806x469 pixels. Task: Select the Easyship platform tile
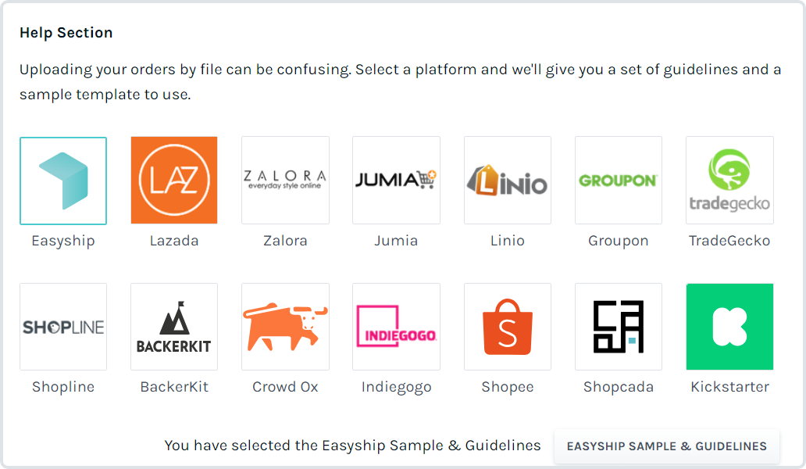[x=63, y=181]
